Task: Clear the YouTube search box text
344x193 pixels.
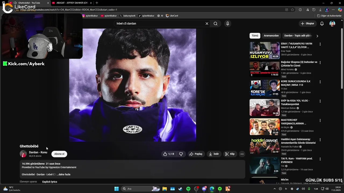Action: pyautogui.click(x=207, y=24)
